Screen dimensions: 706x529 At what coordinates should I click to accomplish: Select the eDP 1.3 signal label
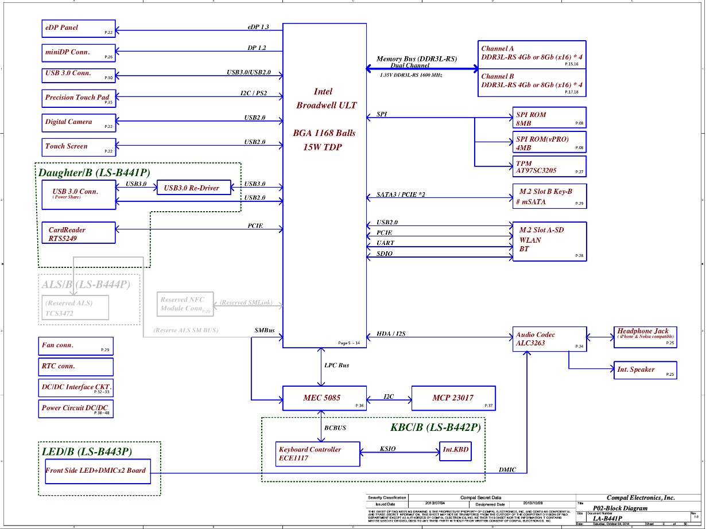coord(258,27)
